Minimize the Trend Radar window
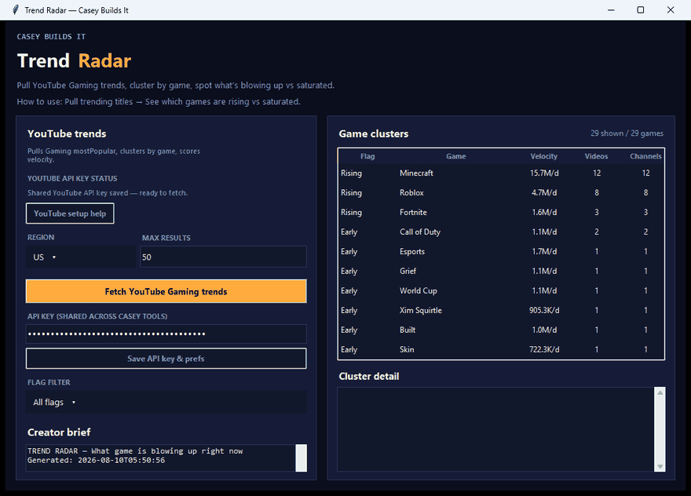This screenshot has width=691, height=496. pos(611,9)
